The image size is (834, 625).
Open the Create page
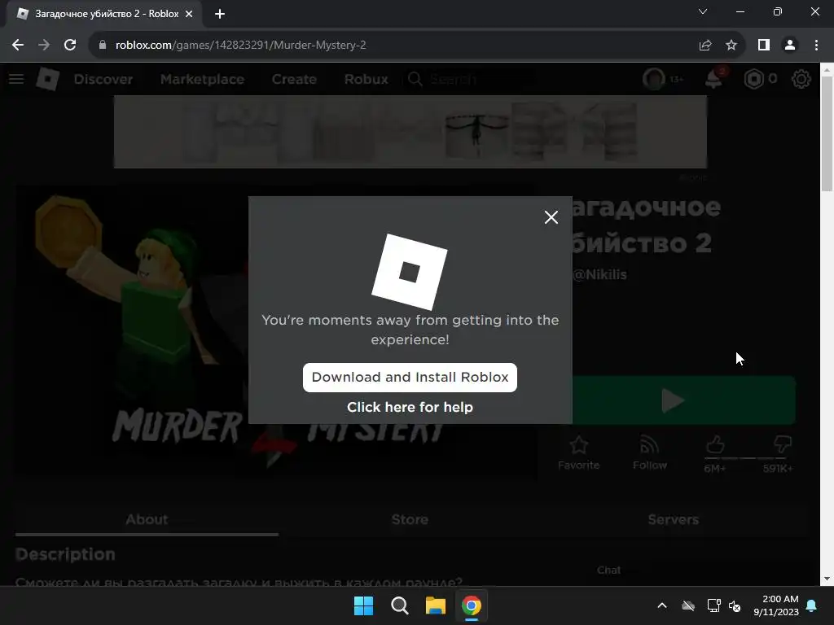click(294, 79)
